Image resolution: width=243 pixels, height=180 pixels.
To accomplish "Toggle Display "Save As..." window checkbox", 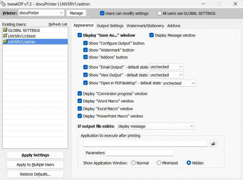I will click(80, 35).
